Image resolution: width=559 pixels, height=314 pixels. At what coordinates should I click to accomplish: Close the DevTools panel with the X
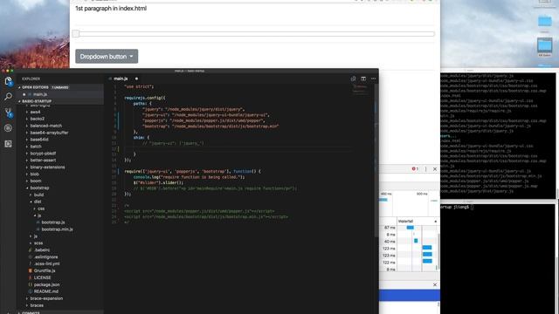[435, 168]
